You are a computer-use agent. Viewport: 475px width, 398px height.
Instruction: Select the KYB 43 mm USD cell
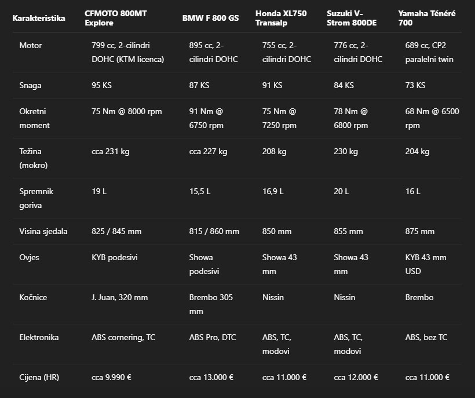click(427, 264)
